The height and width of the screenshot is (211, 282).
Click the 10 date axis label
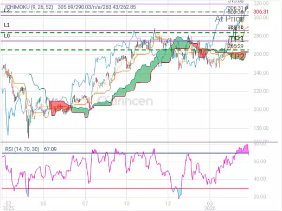pyautogui.click(x=126, y=203)
